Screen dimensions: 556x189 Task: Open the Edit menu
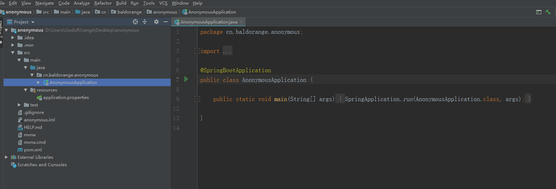coord(13,3)
